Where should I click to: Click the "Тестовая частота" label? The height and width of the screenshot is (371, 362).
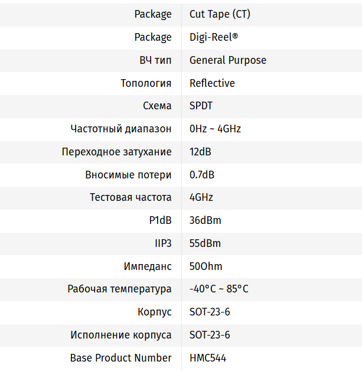[131, 197]
